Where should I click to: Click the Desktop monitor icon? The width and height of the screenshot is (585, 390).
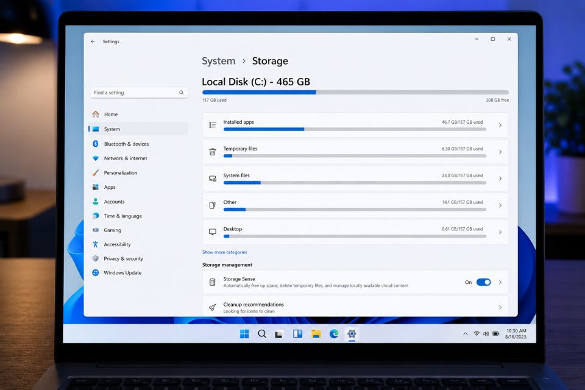(x=212, y=232)
